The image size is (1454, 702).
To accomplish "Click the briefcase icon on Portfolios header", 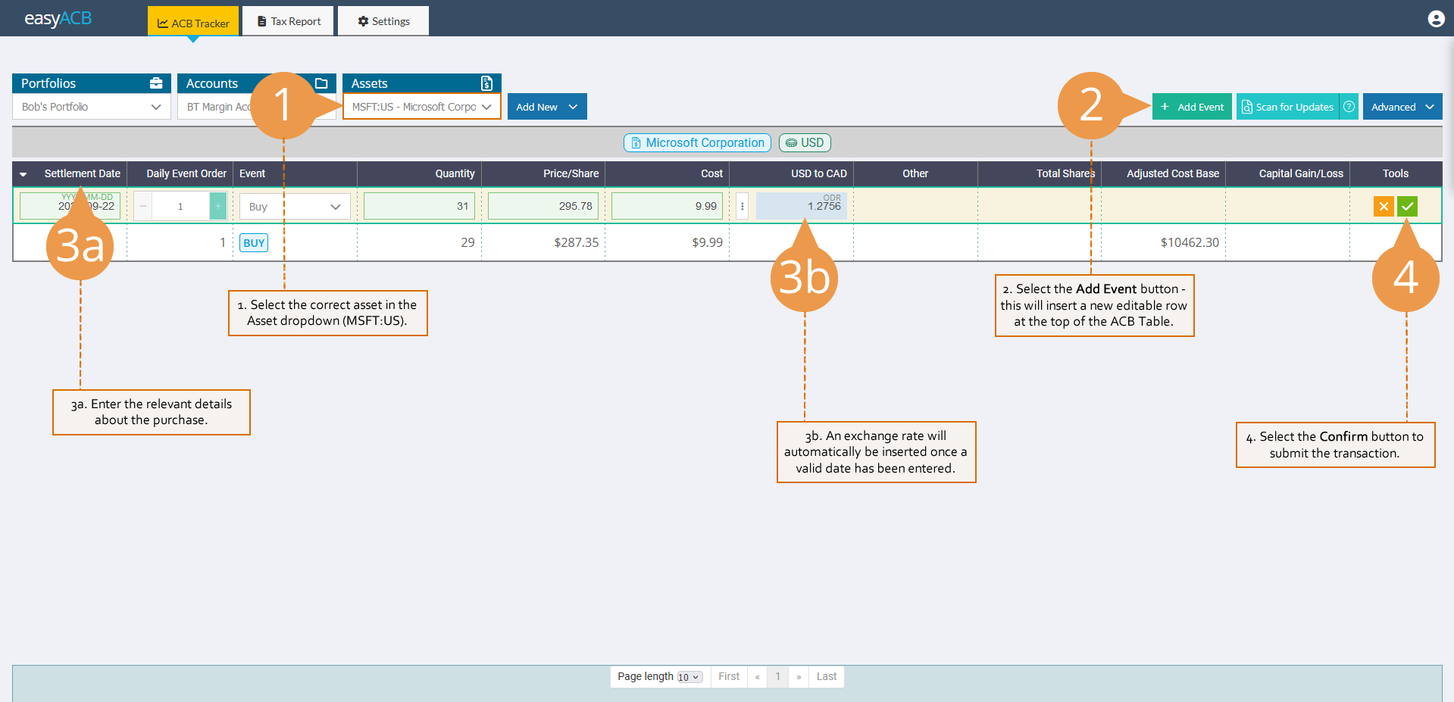I will coord(157,83).
